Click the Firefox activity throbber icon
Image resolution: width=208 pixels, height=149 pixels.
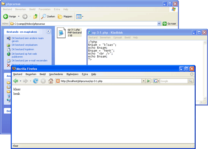(x=192, y=74)
